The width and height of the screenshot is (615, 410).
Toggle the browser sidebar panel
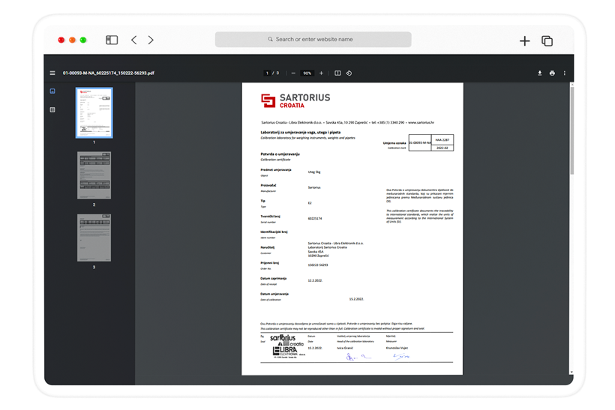pos(112,40)
